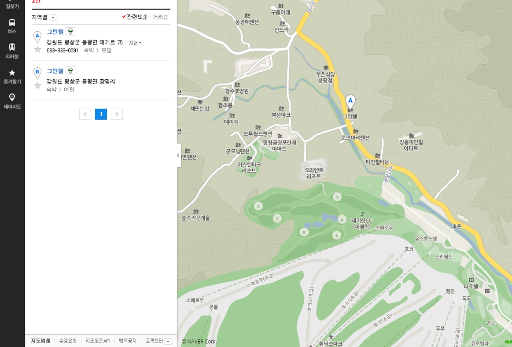Click street view icon beside first 그린텔
This screenshot has height=347, width=512.
tap(70, 32)
